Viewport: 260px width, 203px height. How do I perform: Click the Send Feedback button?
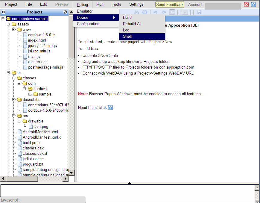pos(170,4)
